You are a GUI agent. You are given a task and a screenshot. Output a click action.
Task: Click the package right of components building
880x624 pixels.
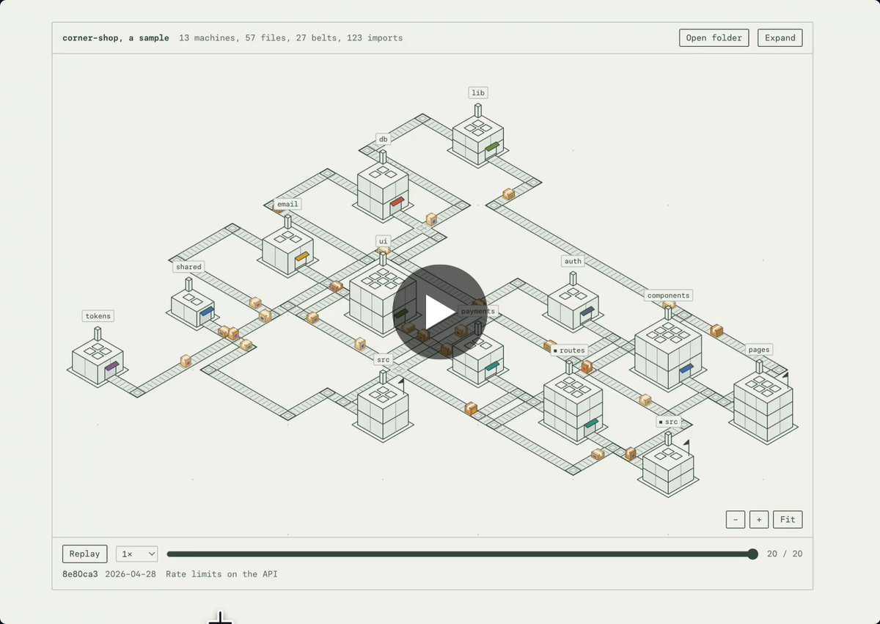(x=716, y=331)
